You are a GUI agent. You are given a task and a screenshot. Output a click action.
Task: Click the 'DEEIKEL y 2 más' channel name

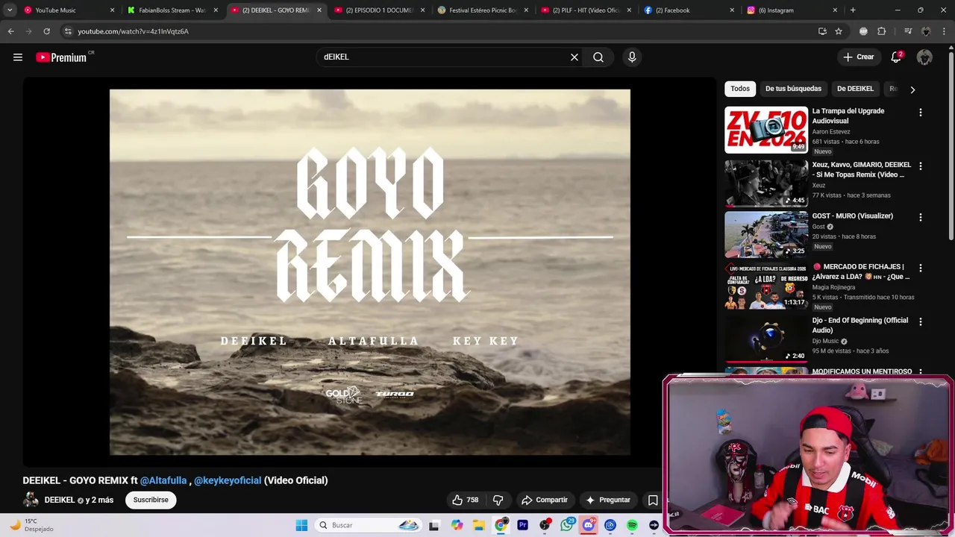[x=79, y=500]
